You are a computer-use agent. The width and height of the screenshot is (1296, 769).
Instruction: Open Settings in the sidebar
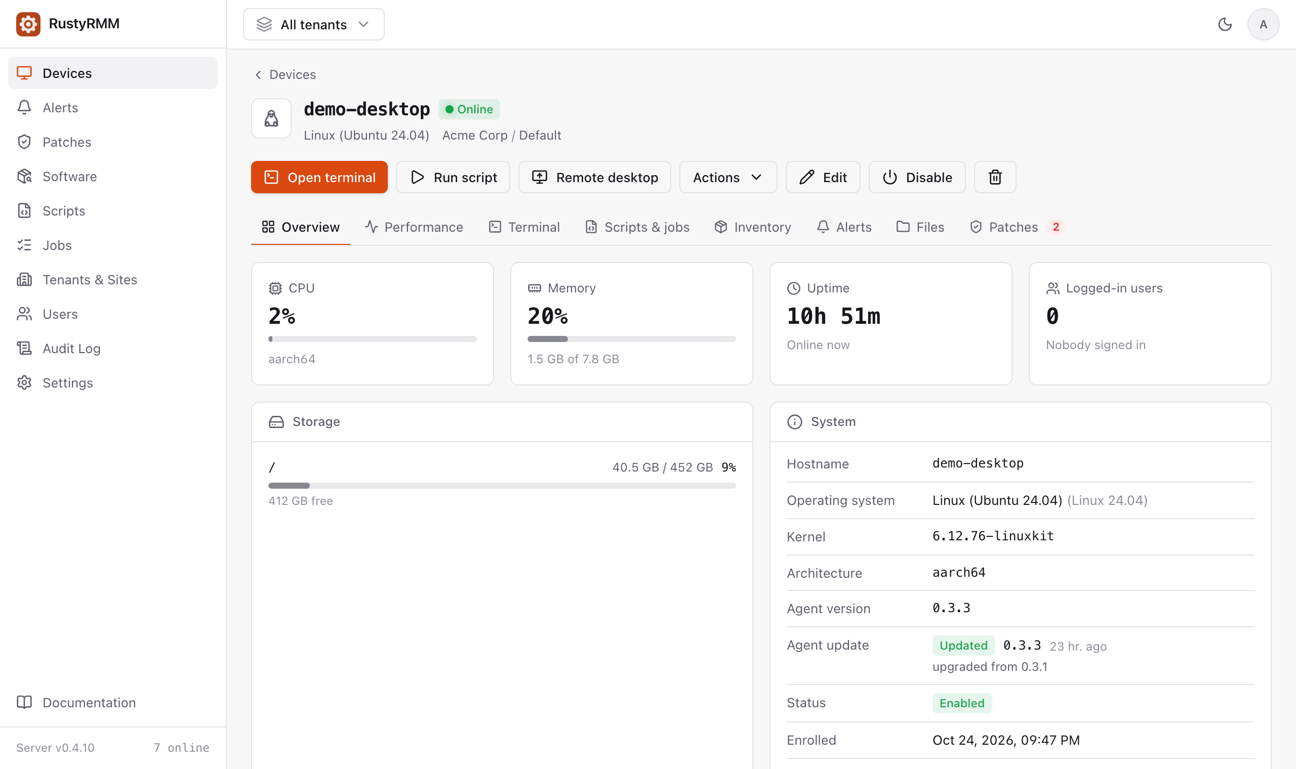pos(113,383)
